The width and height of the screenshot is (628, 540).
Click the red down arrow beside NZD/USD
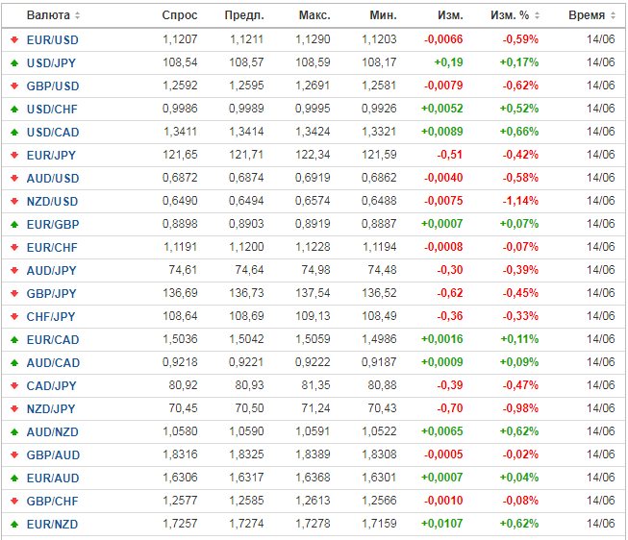pyautogui.click(x=14, y=201)
